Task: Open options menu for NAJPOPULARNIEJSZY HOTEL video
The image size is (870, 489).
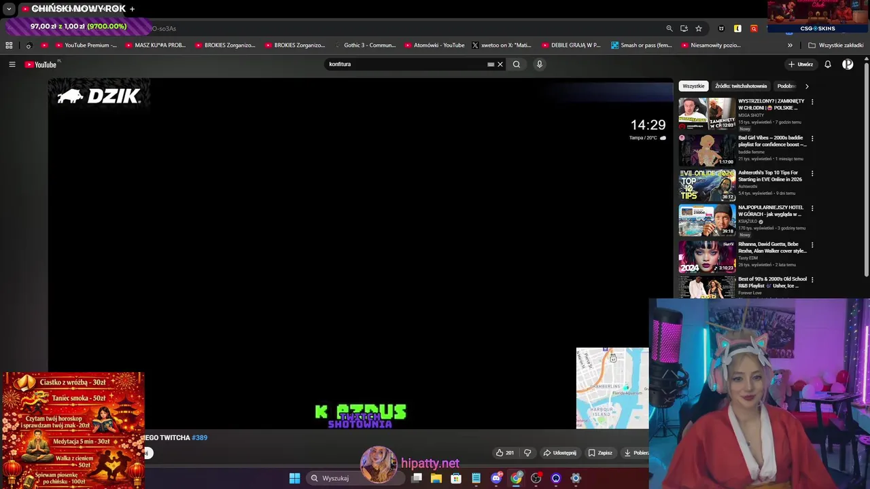Action: tap(812, 209)
